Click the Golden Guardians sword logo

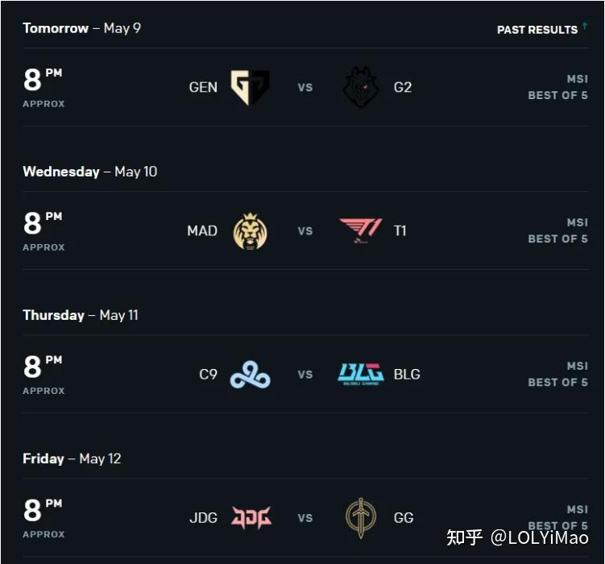(361, 518)
